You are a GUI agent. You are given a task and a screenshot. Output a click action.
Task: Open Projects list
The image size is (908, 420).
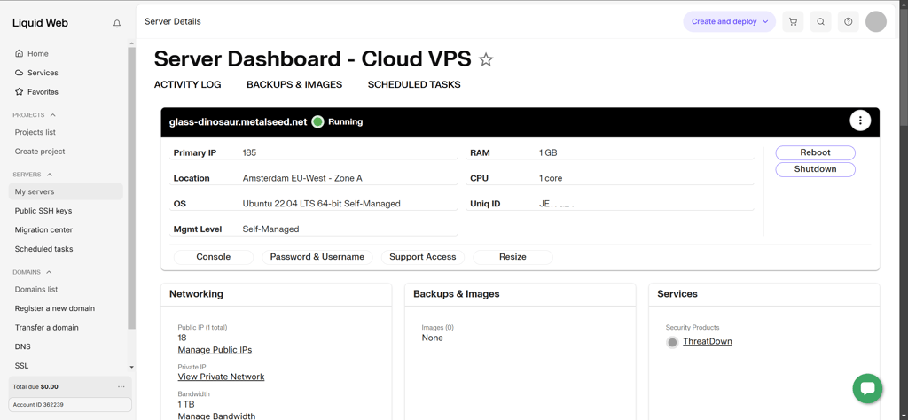pos(35,133)
